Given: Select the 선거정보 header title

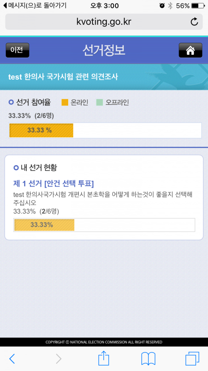Looking at the screenshot, I should click(104, 50).
